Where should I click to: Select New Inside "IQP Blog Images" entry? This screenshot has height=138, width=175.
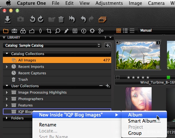point(77,115)
